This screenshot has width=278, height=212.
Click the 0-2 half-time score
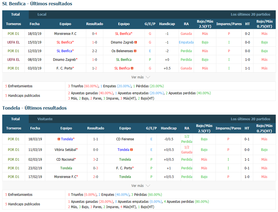[248, 34]
